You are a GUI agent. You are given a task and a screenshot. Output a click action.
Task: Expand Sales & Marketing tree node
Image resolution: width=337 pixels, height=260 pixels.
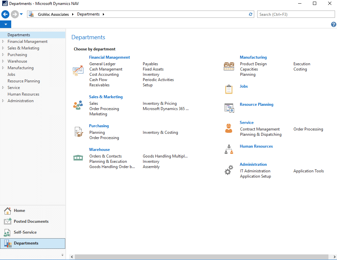point(3,48)
